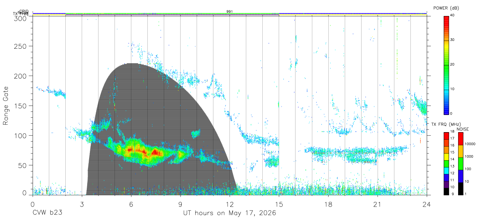The image size is (480, 221).
Task: Click the '6' tick on UT hours axis
Action: 131,204
